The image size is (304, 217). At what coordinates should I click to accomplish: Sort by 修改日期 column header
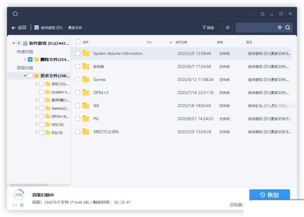coord(181,42)
